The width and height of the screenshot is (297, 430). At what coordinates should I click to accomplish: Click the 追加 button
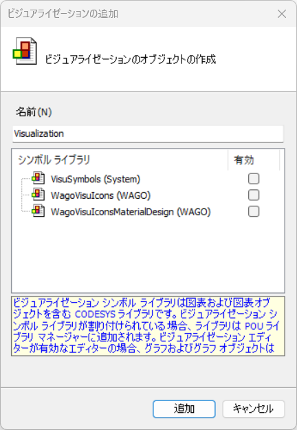(184, 409)
